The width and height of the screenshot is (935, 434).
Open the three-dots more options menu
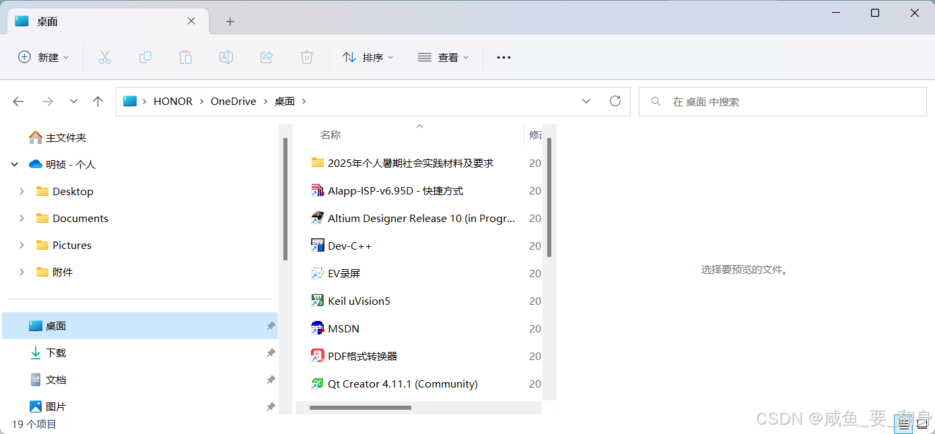tap(504, 58)
